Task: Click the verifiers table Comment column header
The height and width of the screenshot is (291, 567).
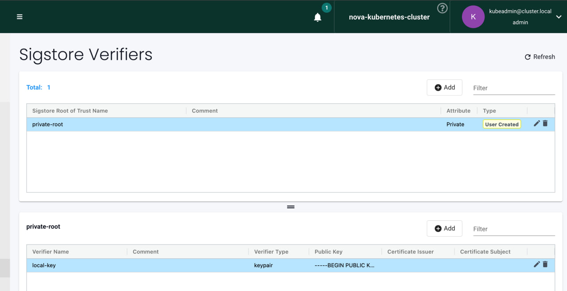Action: point(146,252)
